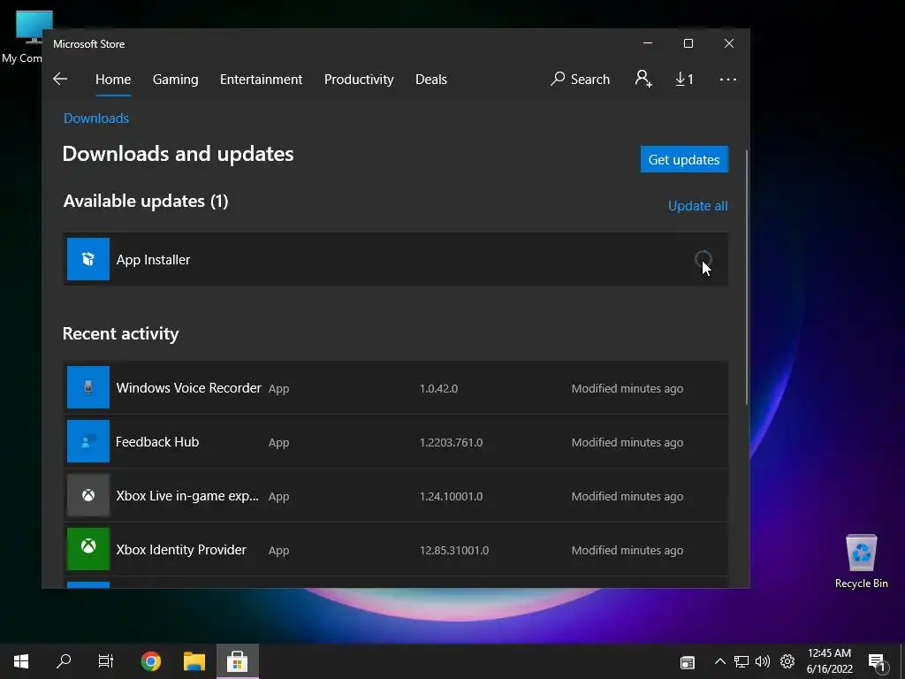The height and width of the screenshot is (679, 905).
Task: Switch to the Productivity tab
Action: [x=359, y=79]
